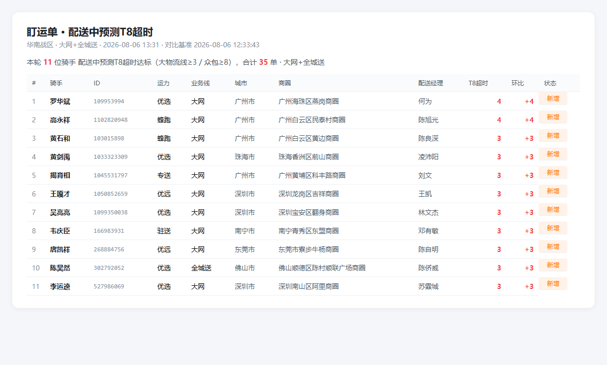Select rider name 陈昊然
Image resolution: width=607 pixels, height=365 pixels.
coord(60,268)
